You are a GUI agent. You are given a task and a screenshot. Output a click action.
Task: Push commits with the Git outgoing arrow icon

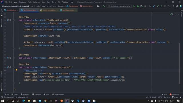(x=161, y=6)
